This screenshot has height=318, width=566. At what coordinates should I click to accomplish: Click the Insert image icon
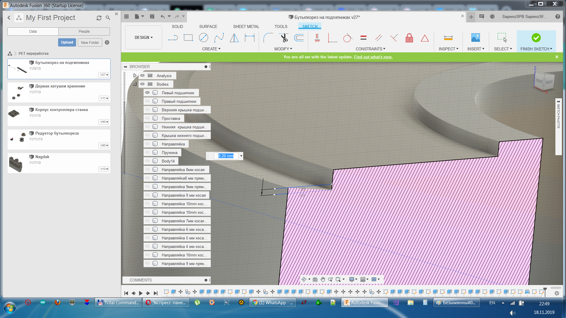point(475,38)
